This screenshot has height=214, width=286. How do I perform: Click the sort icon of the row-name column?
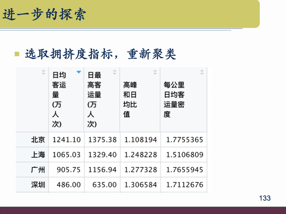43,72
